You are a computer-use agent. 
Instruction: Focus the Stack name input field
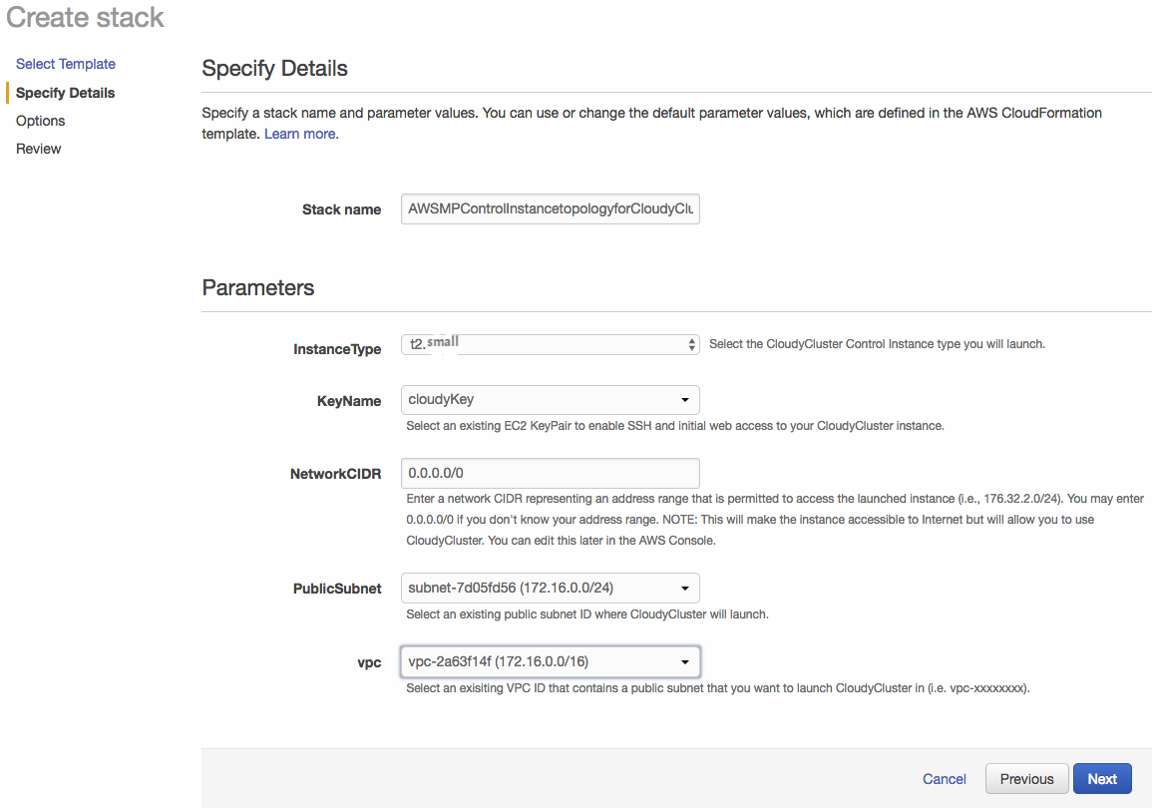click(x=550, y=209)
